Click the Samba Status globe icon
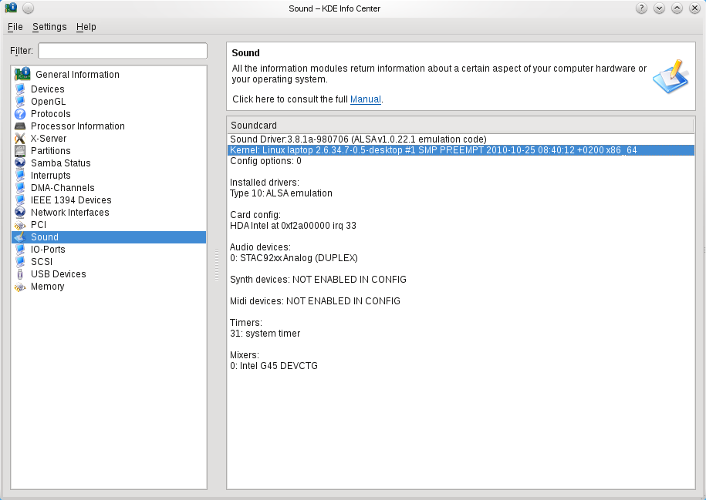 (20, 163)
